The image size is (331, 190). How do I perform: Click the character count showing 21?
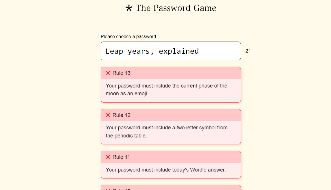point(248,51)
